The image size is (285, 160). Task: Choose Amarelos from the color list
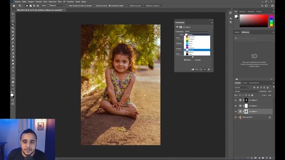[197, 39]
